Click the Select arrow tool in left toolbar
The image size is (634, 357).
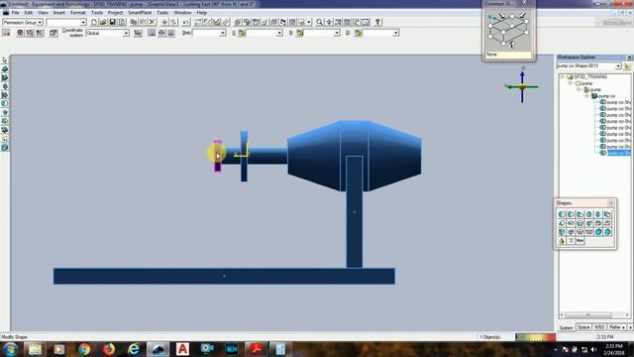[x=5, y=59]
